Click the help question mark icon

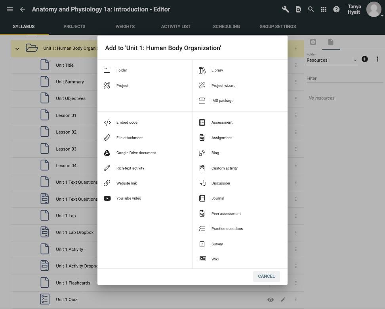[x=336, y=9]
